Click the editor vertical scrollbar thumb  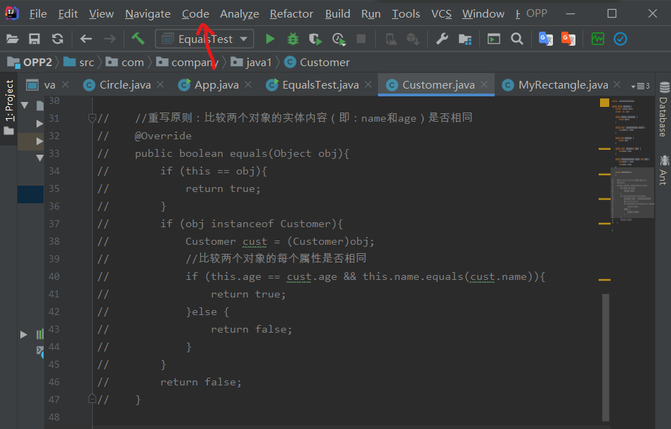[605, 357]
